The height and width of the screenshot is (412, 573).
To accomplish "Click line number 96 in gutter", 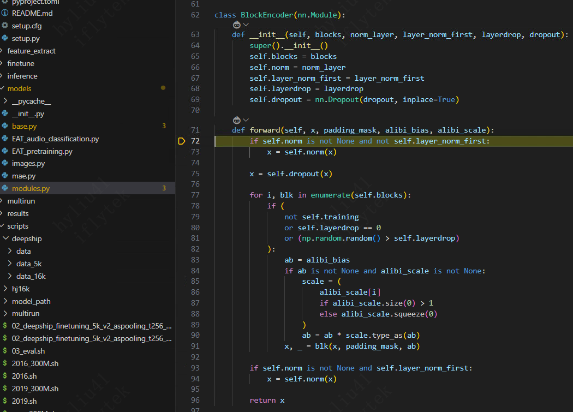I will pos(195,400).
